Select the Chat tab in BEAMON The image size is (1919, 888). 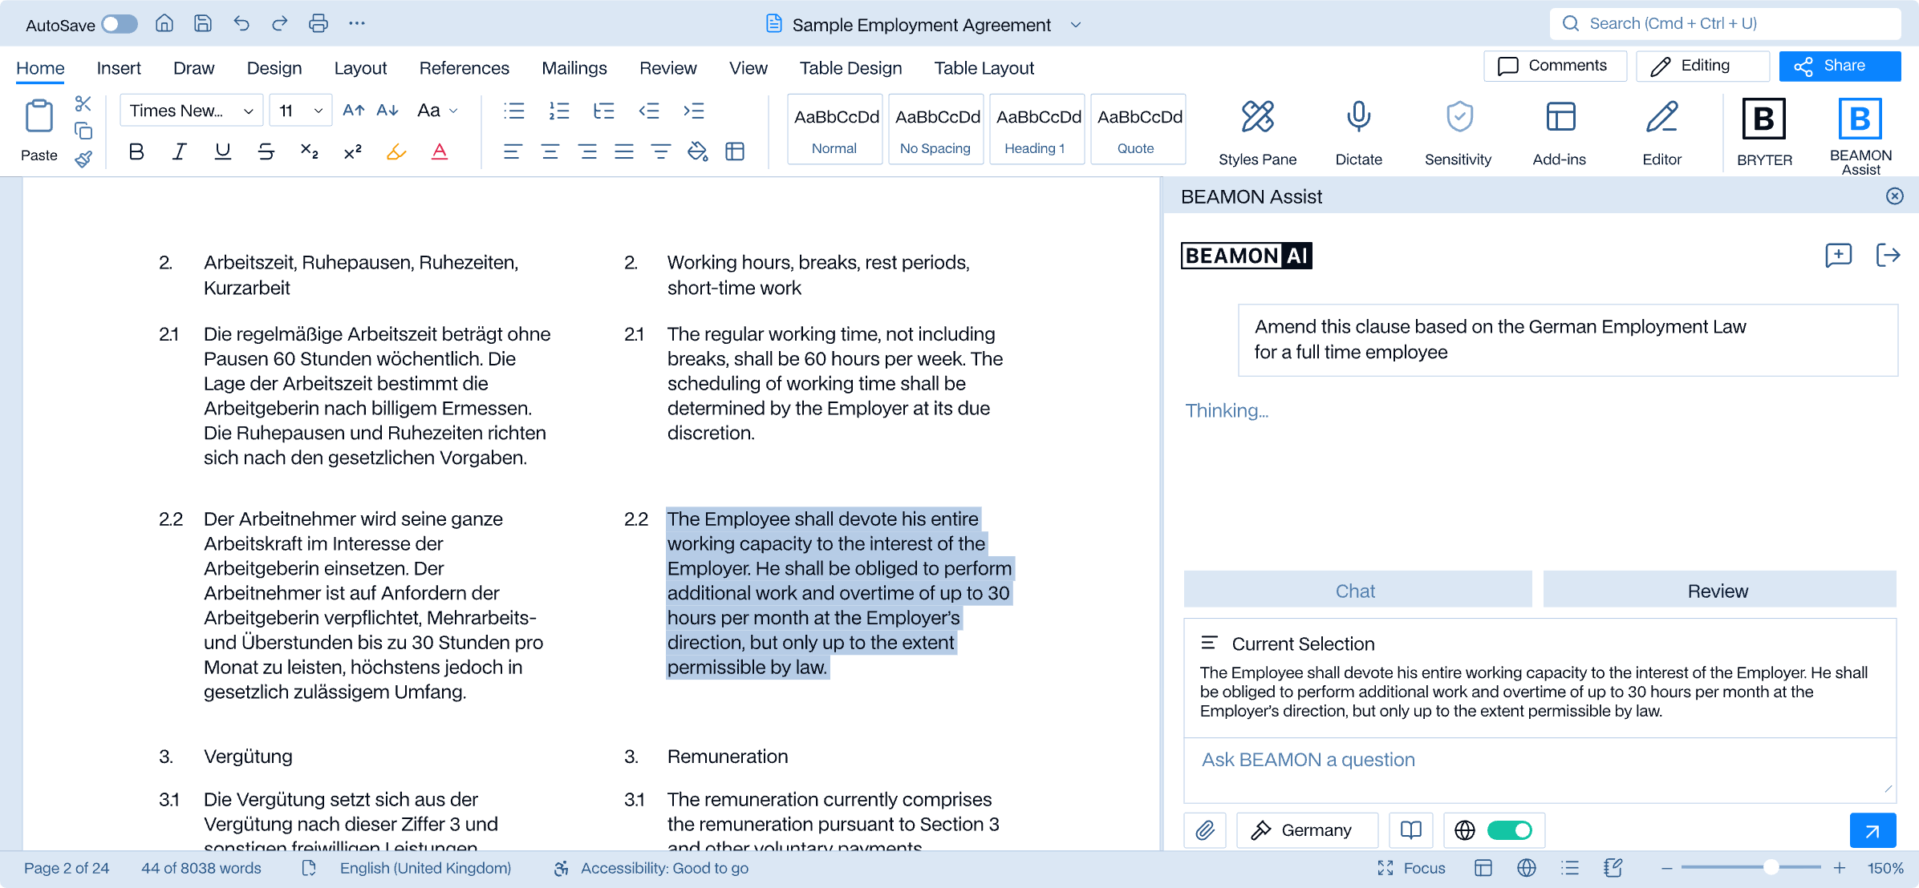click(x=1357, y=591)
